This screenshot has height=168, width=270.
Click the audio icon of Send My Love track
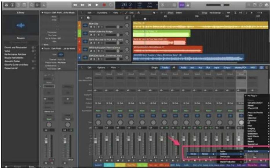tap(85, 41)
